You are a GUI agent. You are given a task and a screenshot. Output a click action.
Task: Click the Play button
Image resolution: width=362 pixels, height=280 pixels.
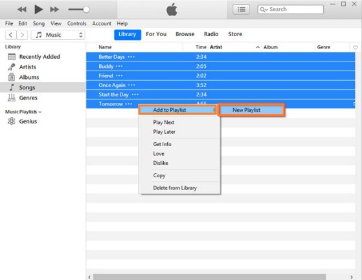[38, 10]
